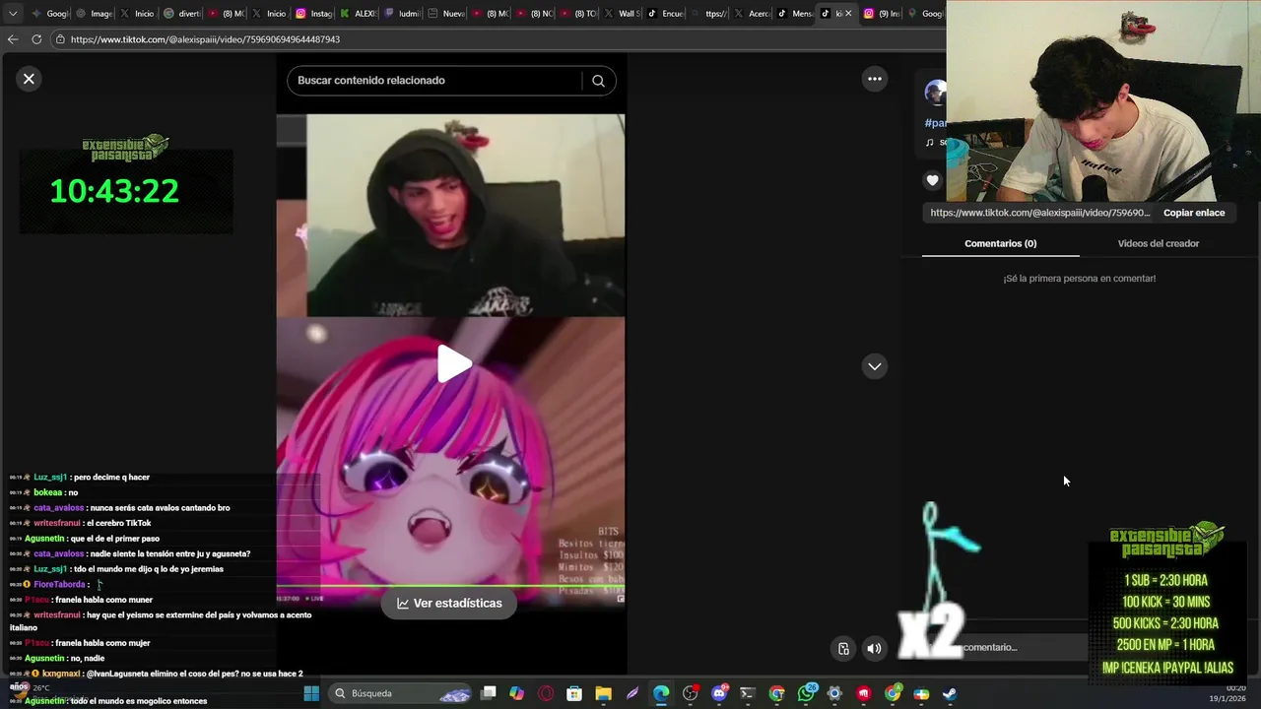Switch to the (9) Ins Instagram tab
The width and height of the screenshot is (1261, 709).
click(x=882, y=14)
